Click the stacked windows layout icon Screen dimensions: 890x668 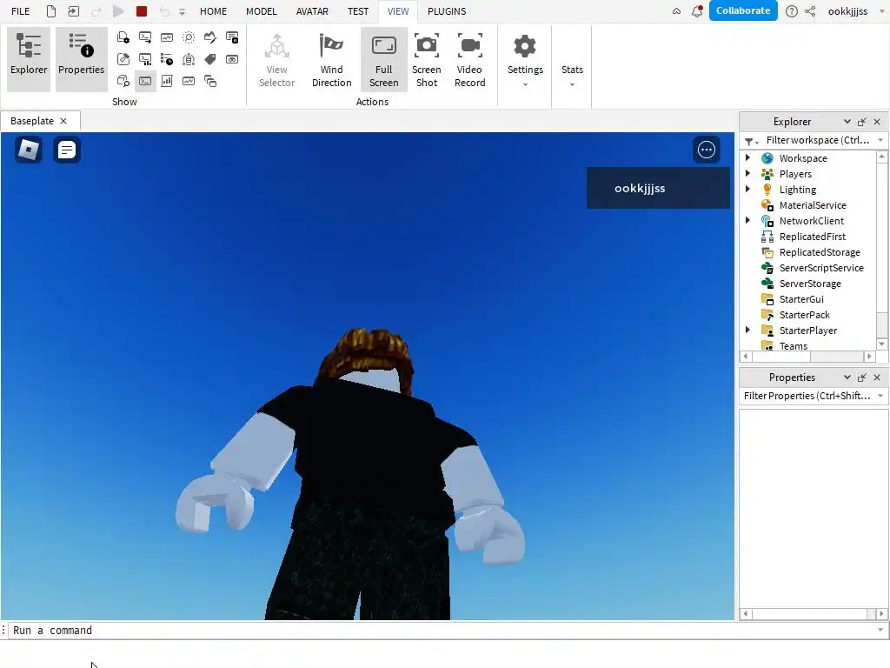(x=210, y=81)
